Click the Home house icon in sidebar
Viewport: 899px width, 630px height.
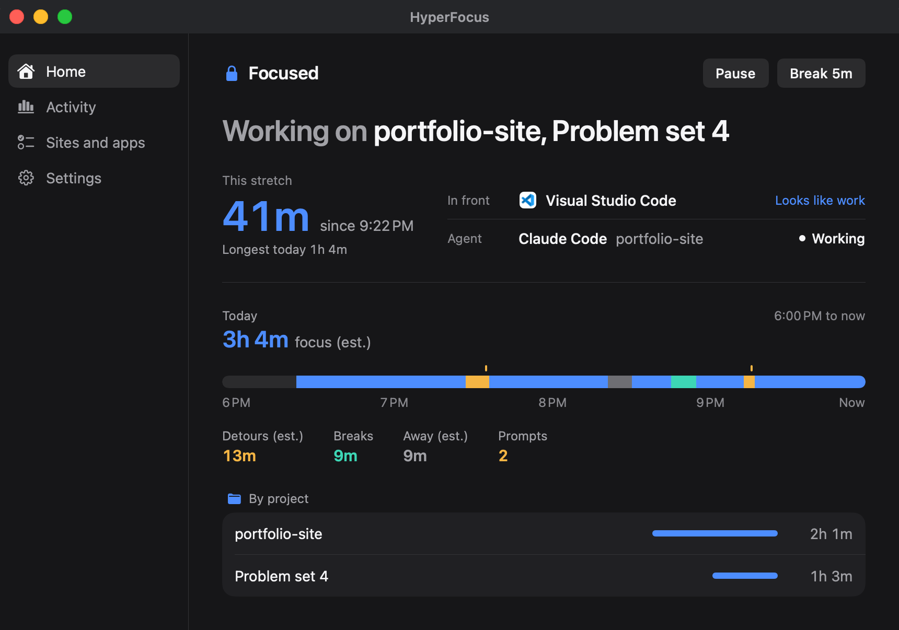(x=26, y=71)
